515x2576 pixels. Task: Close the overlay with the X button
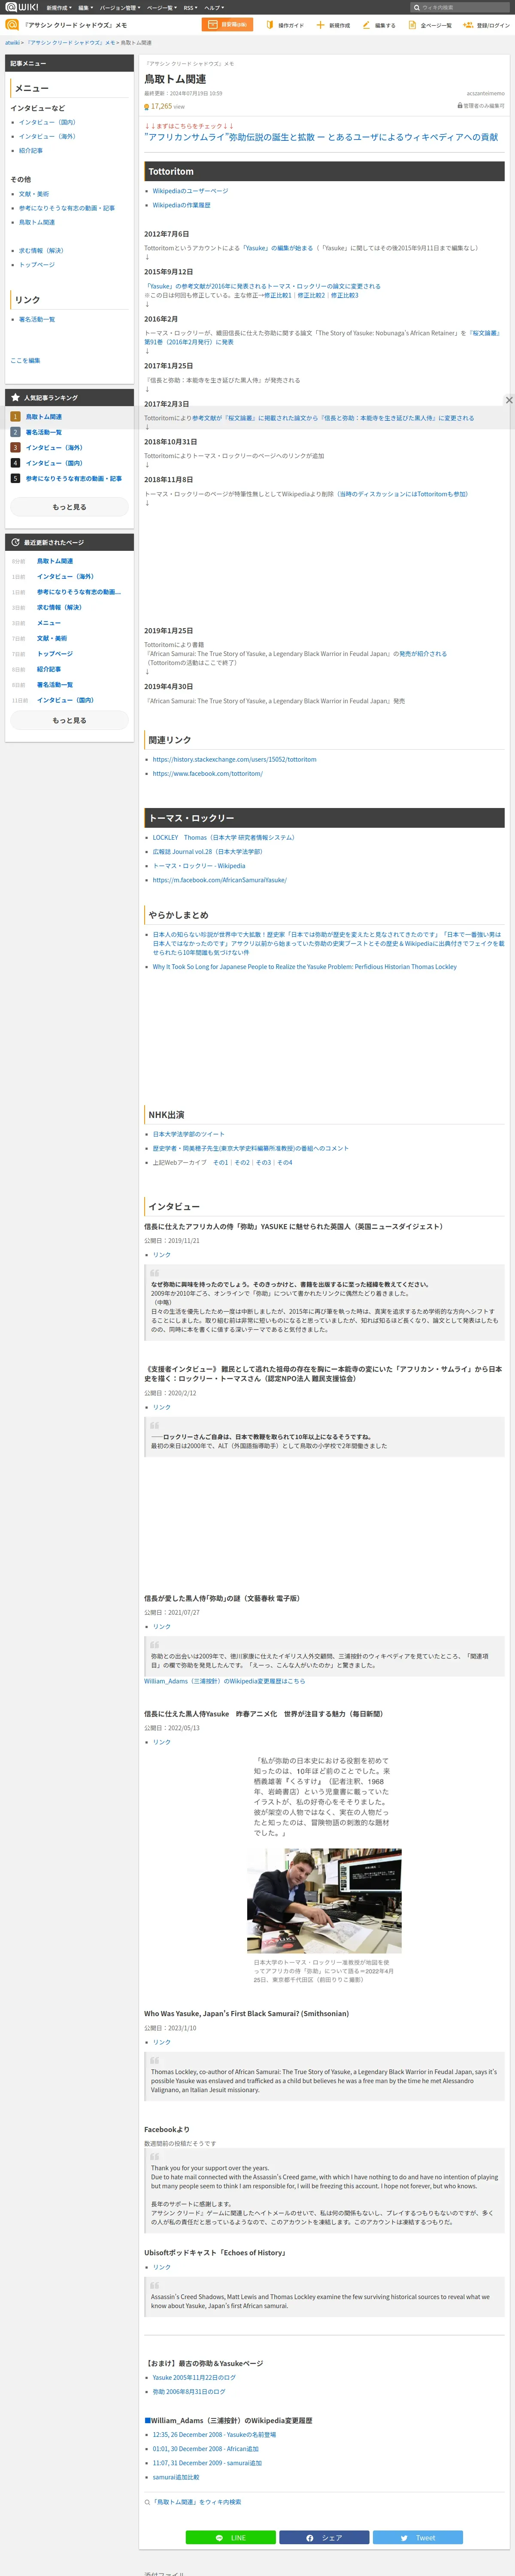tap(508, 400)
